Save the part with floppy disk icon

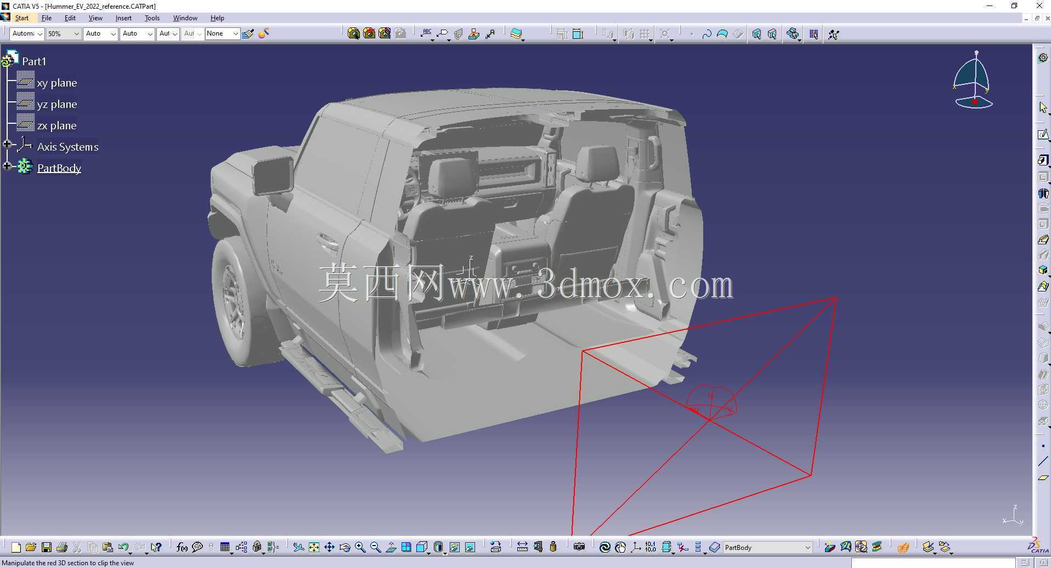[47, 547]
